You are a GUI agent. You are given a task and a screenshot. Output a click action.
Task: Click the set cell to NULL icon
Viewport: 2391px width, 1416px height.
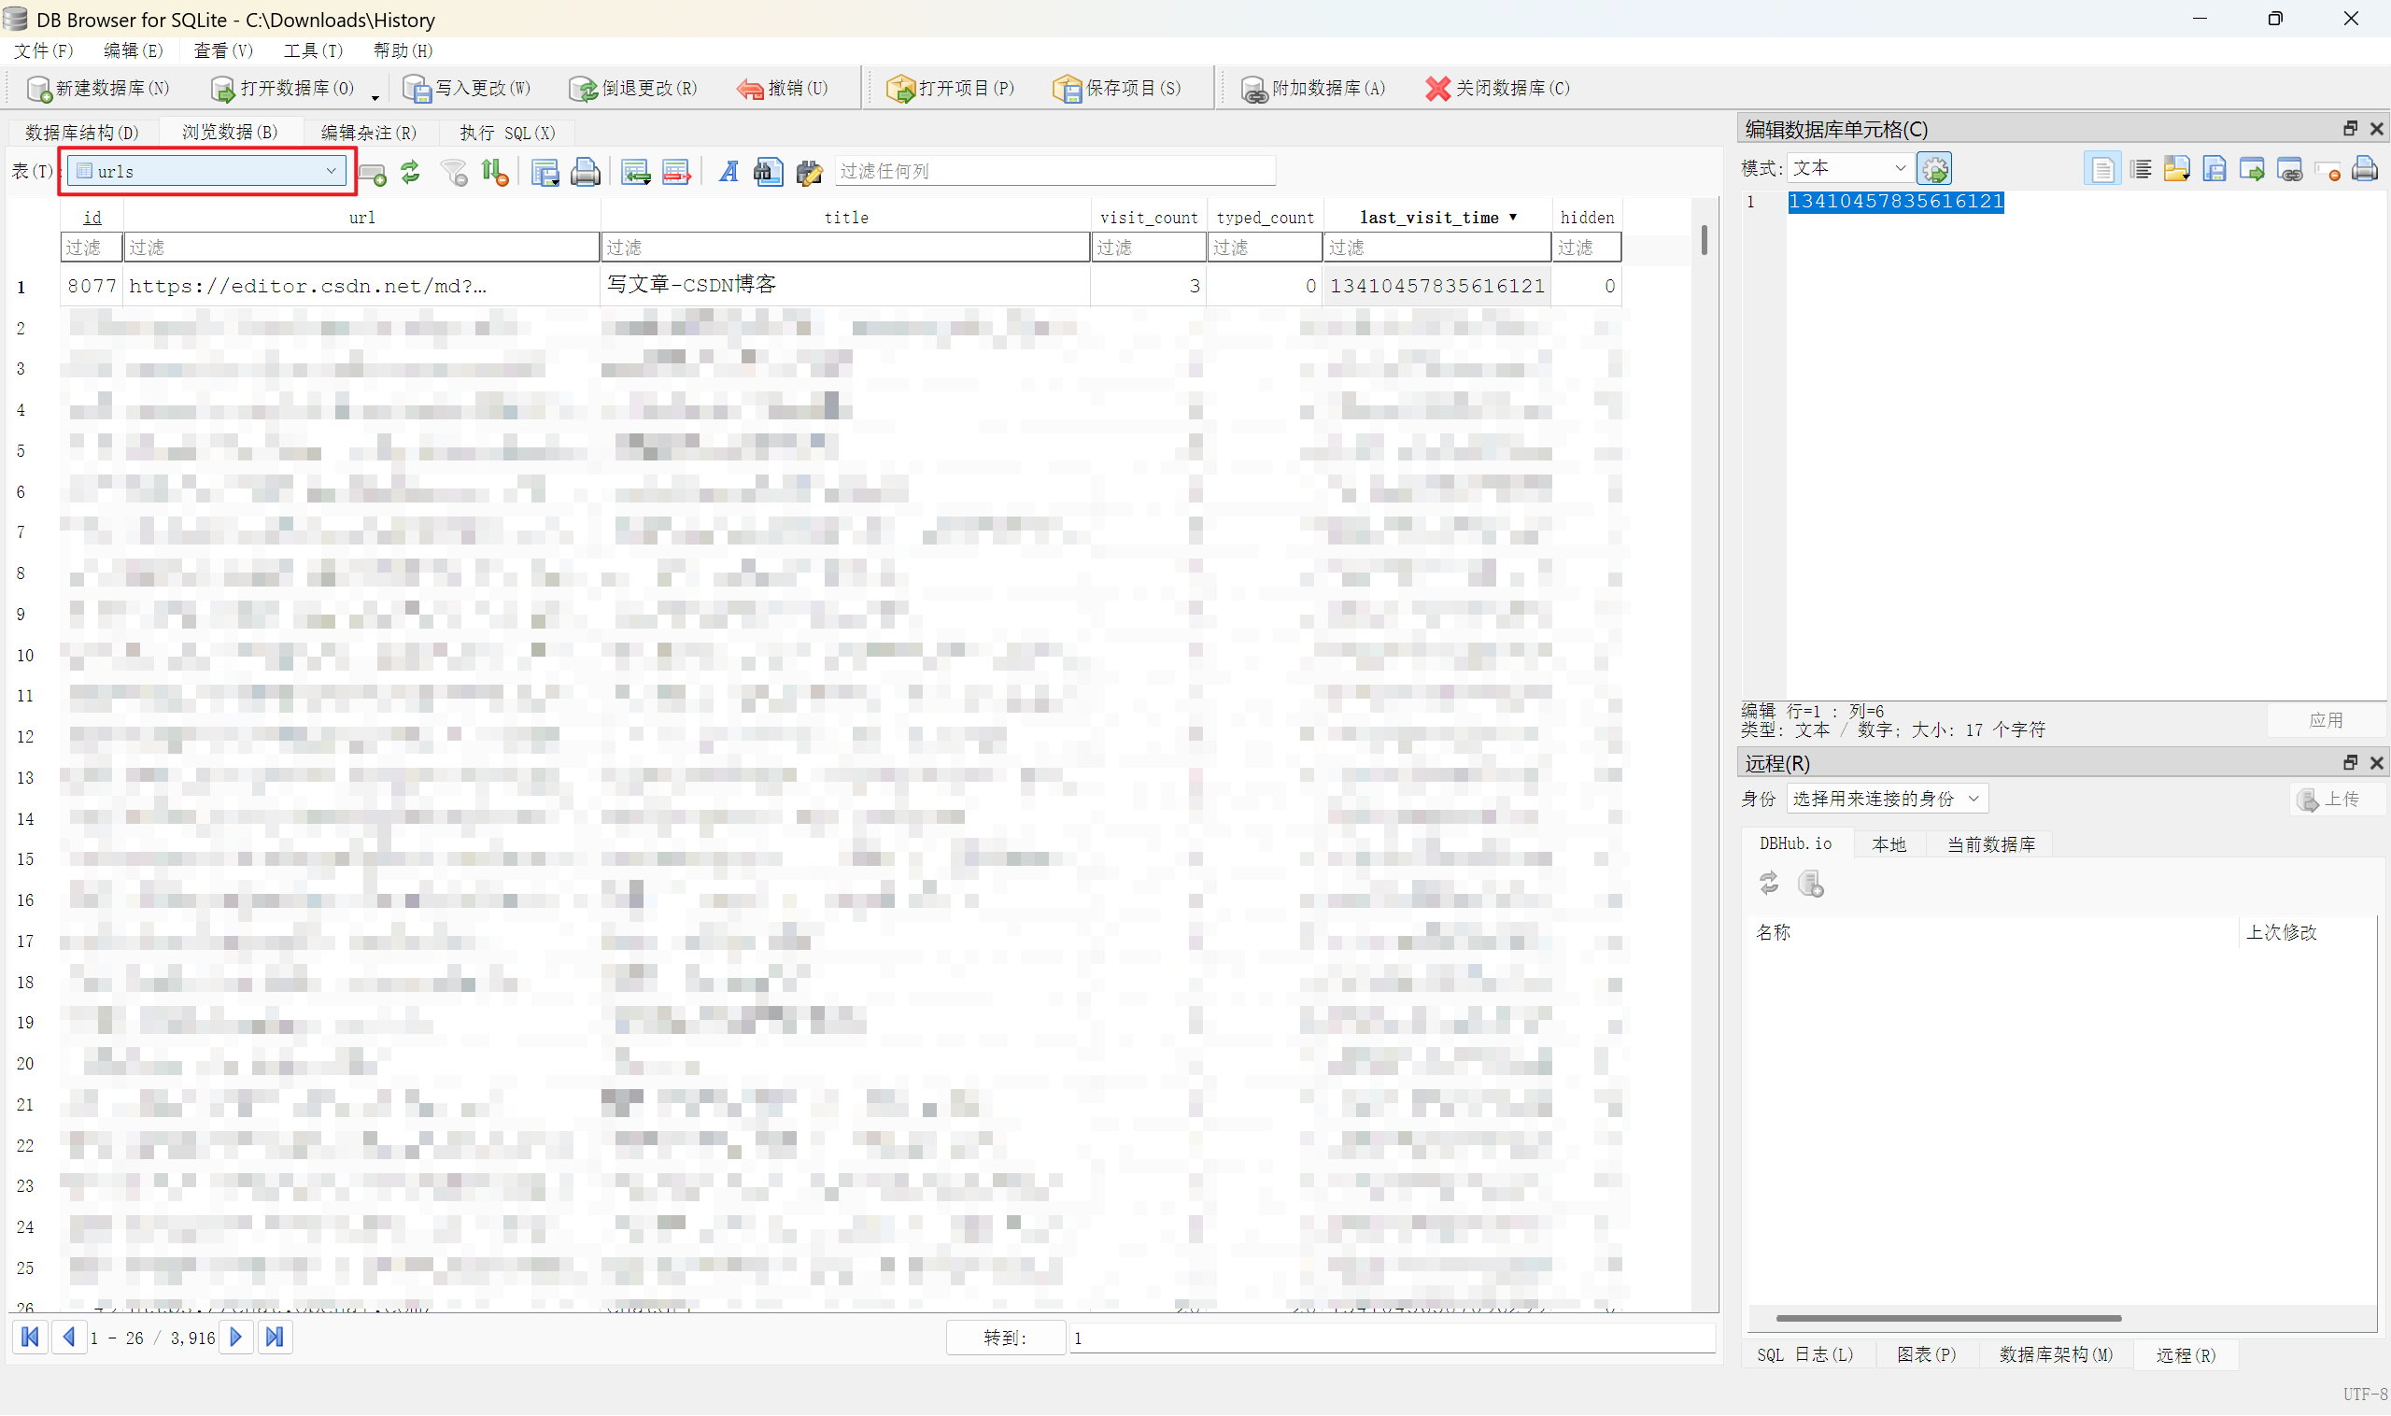[2327, 170]
